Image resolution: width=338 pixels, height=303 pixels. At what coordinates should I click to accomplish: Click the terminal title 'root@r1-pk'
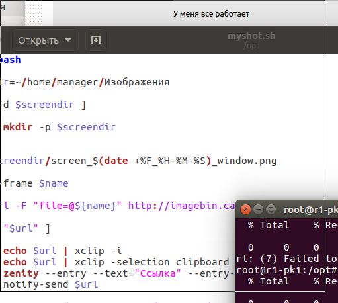coord(311,210)
